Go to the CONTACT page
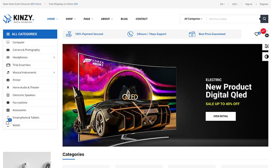 pyautogui.click(x=141, y=19)
